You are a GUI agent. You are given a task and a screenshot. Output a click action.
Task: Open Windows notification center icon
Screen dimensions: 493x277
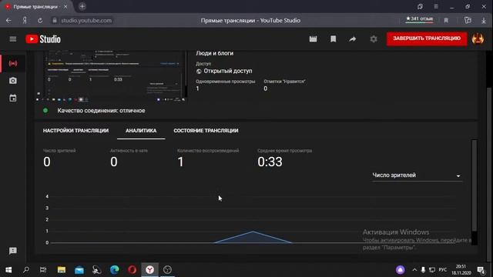(x=481, y=269)
